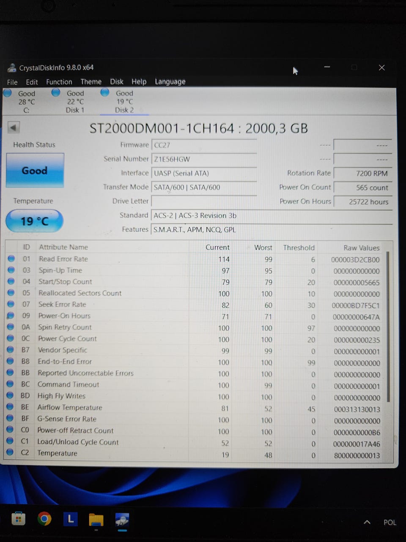Click the Firmware field CC27
Screen dimensions: 406x542
pyautogui.click(x=204, y=145)
